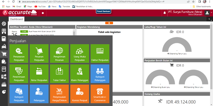Click company name PT. Surya Furniture (Vera)
This screenshot has height=106, width=213.
[185, 12]
